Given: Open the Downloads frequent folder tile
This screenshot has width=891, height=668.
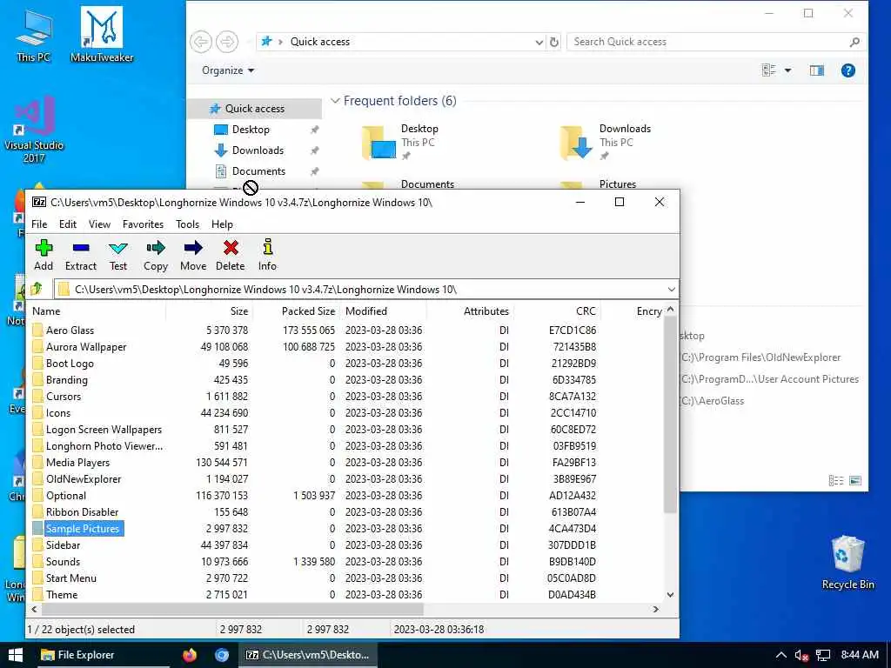Looking at the screenshot, I should tap(606, 142).
